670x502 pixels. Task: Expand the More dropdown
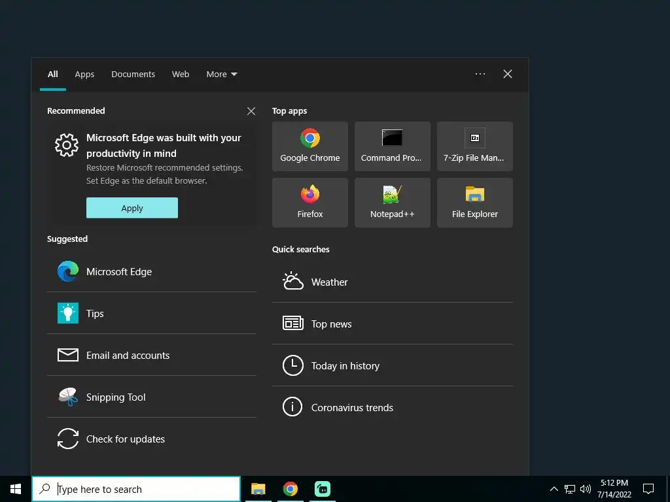click(x=221, y=75)
